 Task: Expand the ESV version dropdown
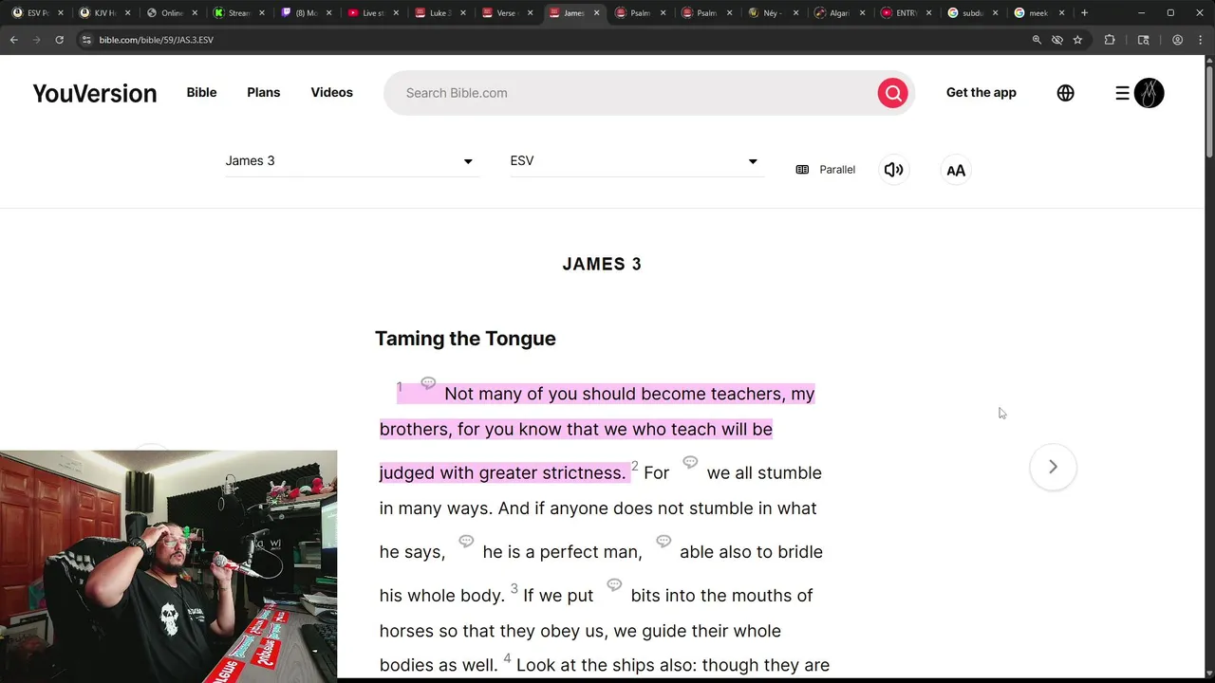pos(636,160)
